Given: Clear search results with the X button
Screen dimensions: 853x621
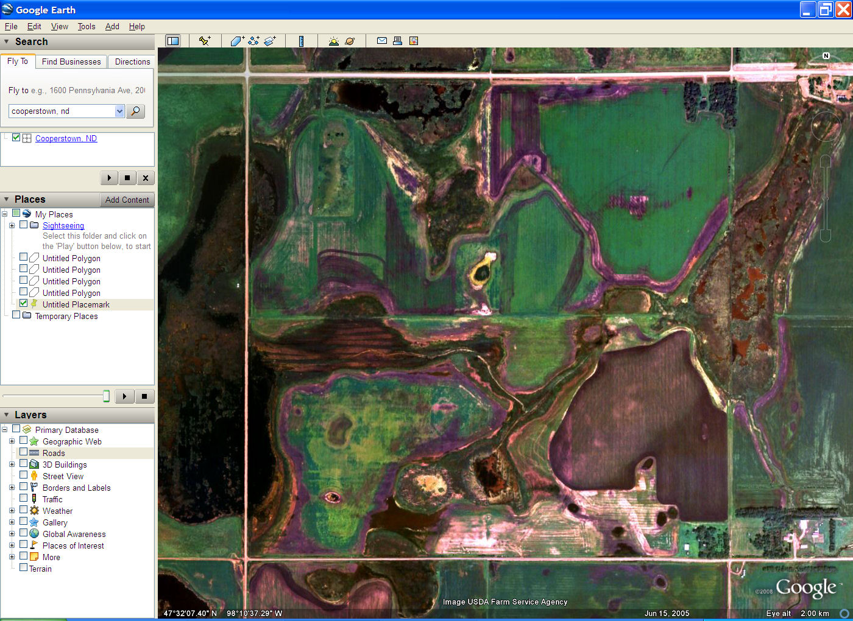Looking at the screenshot, I should click(x=146, y=178).
